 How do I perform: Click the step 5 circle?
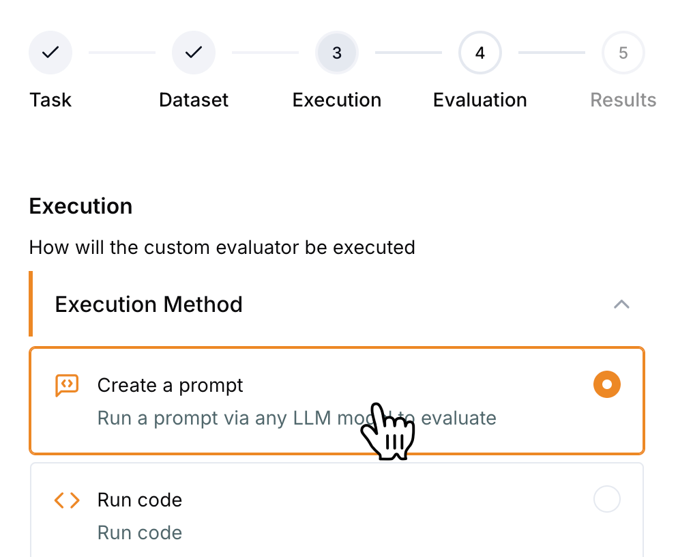click(x=623, y=53)
